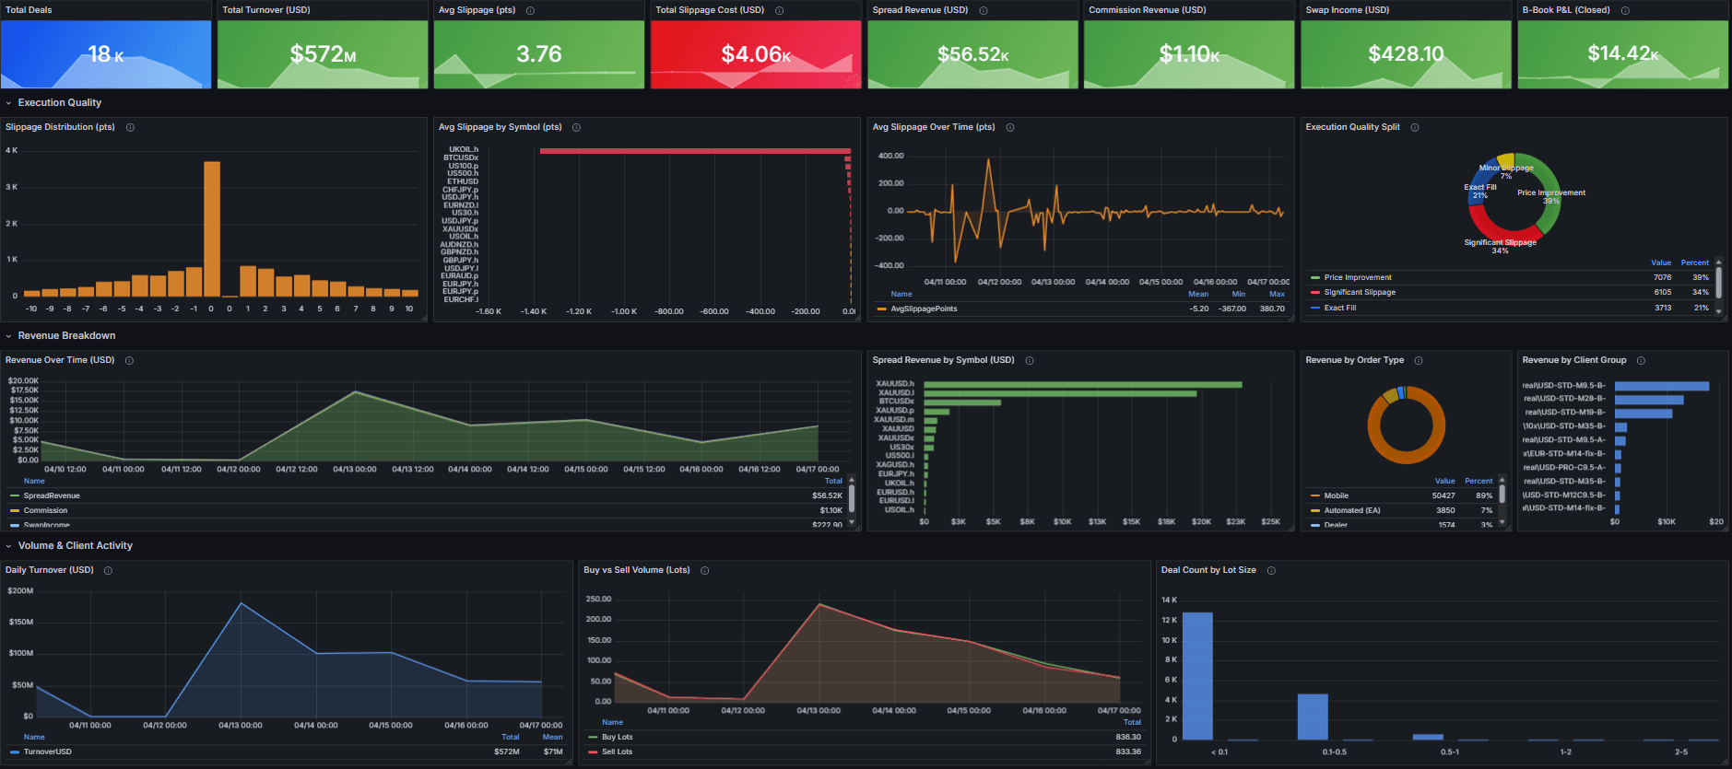
Task: Click the UKOIL.h bar in Avg Slippage chart
Action: coord(695,151)
